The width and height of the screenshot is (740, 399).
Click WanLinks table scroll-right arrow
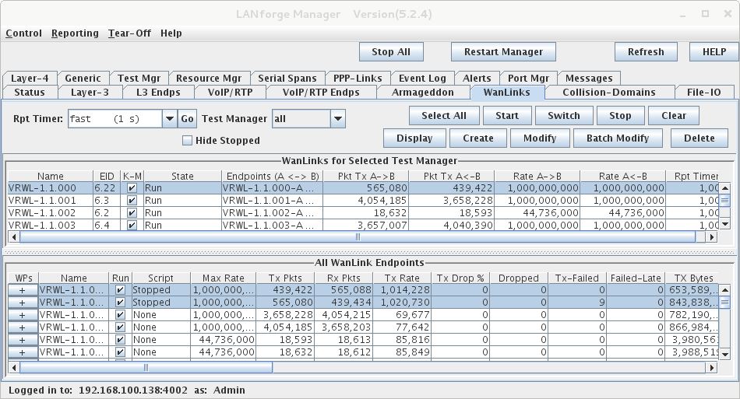coord(712,237)
